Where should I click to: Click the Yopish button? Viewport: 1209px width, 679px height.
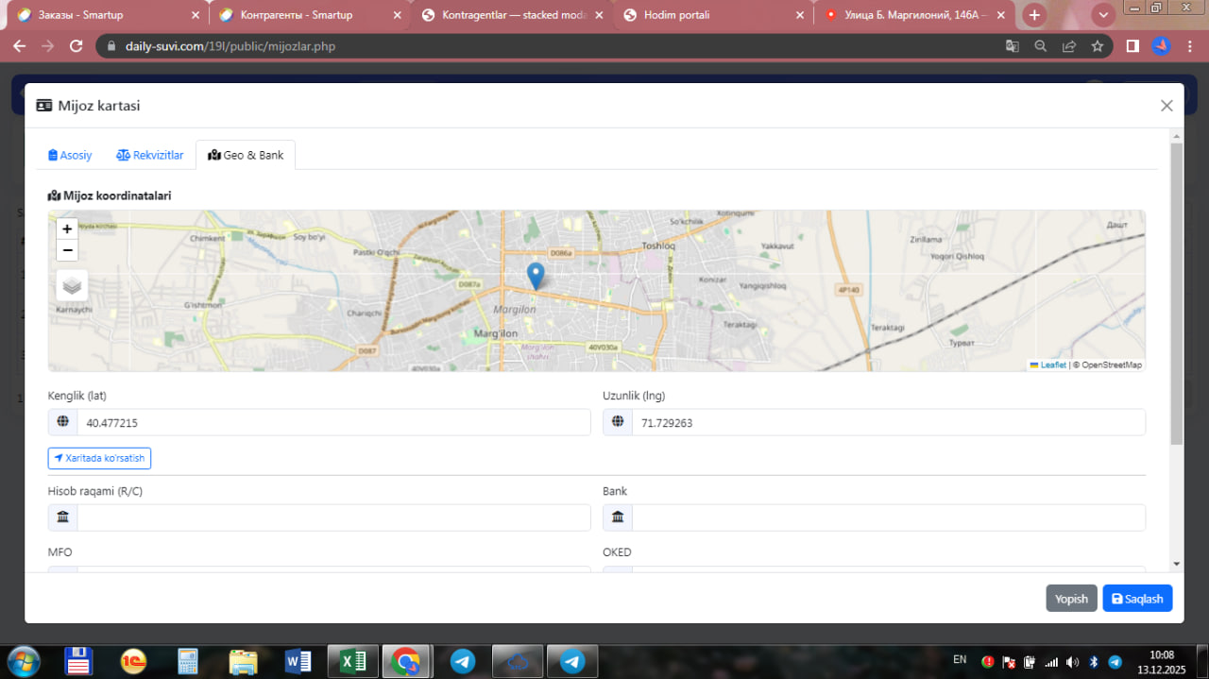pos(1071,599)
